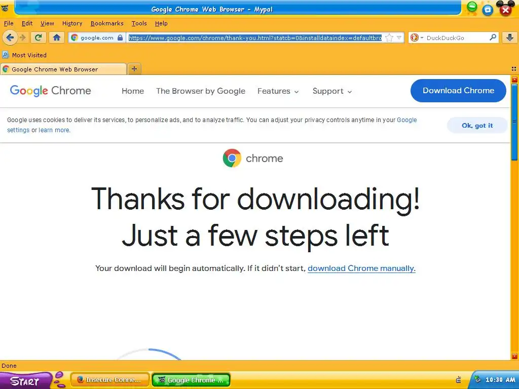Screen dimensions: 519x389
Task: Select the Google Chrome Web Browser tab
Action: [x=63, y=69]
